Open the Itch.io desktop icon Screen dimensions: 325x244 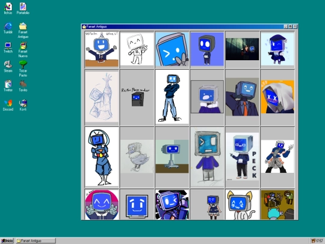pyautogui.click(x=8, y=8)
